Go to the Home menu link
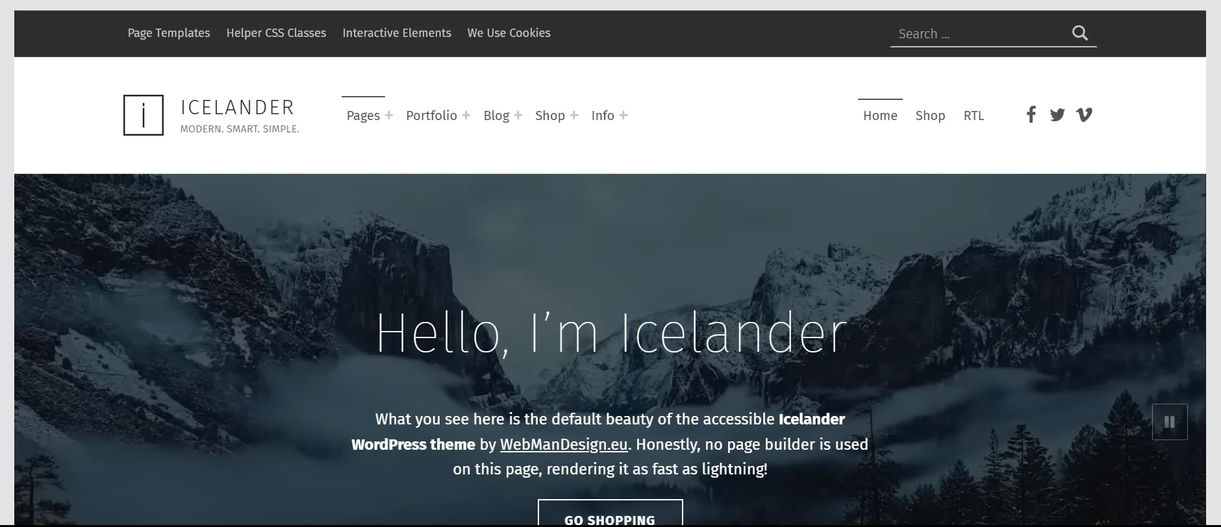The width and height of the screenshot is (1221, 527). pyautogui.click(x=880, y=116)
